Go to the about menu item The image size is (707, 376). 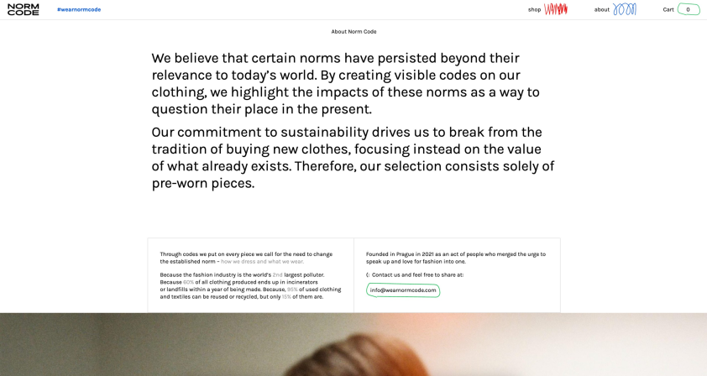click(601, 9)
